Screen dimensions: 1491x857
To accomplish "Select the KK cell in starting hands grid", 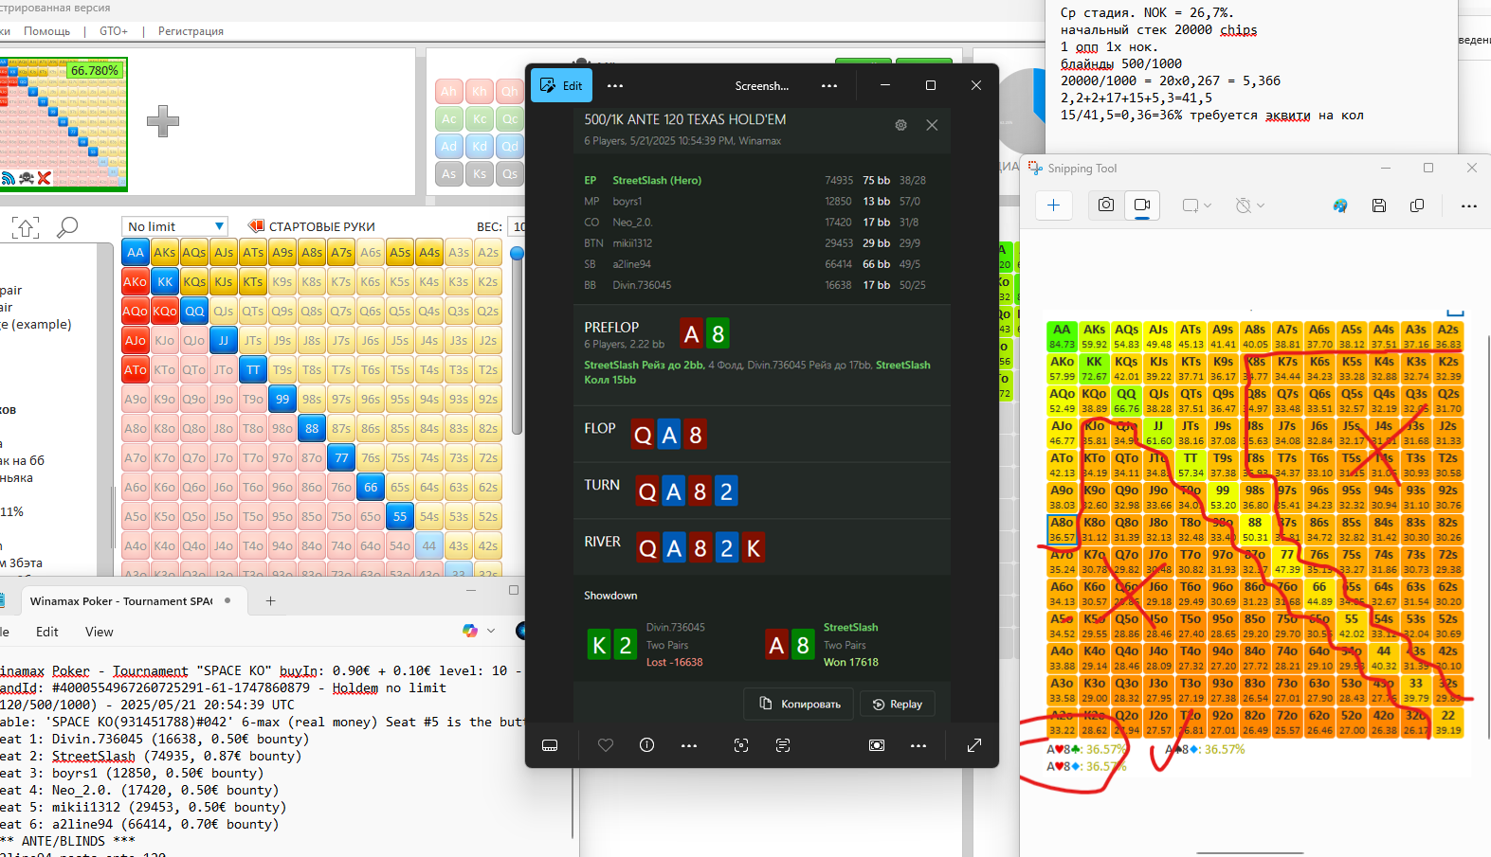I will pyautogui.click(x=165, y=282).
